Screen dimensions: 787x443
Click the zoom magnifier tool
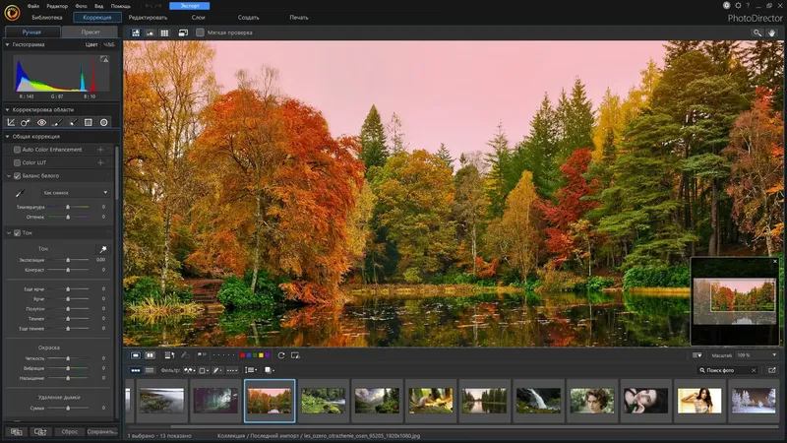coord(757,32)
